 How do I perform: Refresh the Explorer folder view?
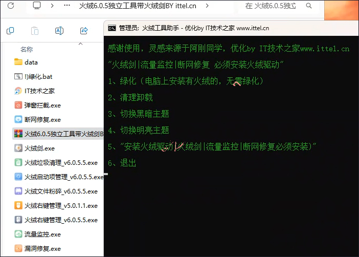pos(11,6)
